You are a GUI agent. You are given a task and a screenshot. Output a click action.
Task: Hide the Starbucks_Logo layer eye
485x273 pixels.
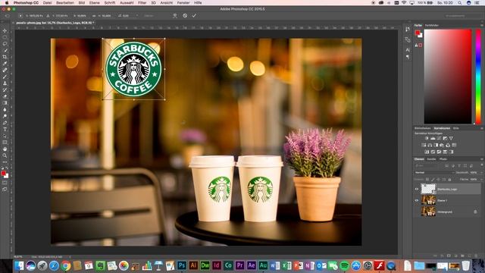pyautogui.click(x=416, y=189)
